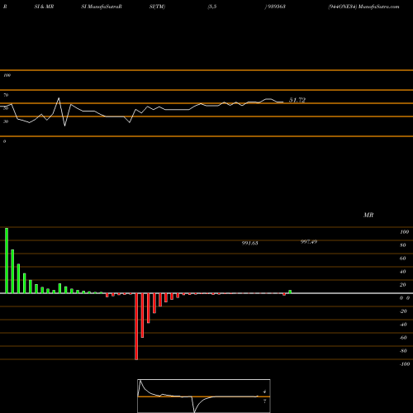The height and width of the screenshot is (413, 413).
Task: Click the RSI 70 axis label
Action: pyautogui.click(x=6, y=95)
